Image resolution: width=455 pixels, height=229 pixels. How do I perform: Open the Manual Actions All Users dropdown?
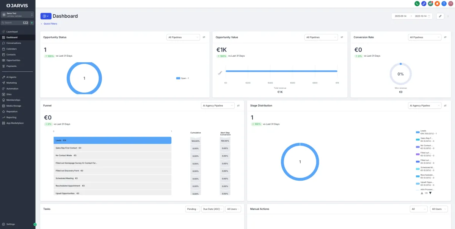coord(439,209)
